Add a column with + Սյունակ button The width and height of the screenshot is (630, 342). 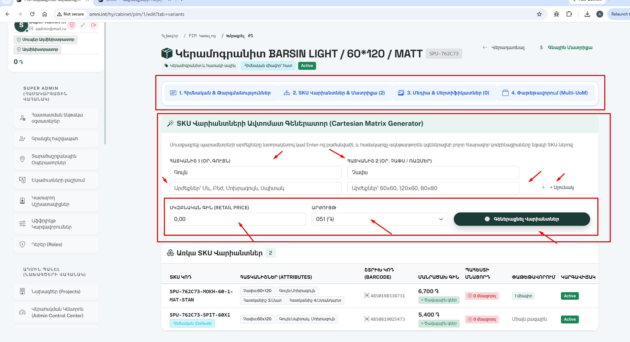[558, 187]
